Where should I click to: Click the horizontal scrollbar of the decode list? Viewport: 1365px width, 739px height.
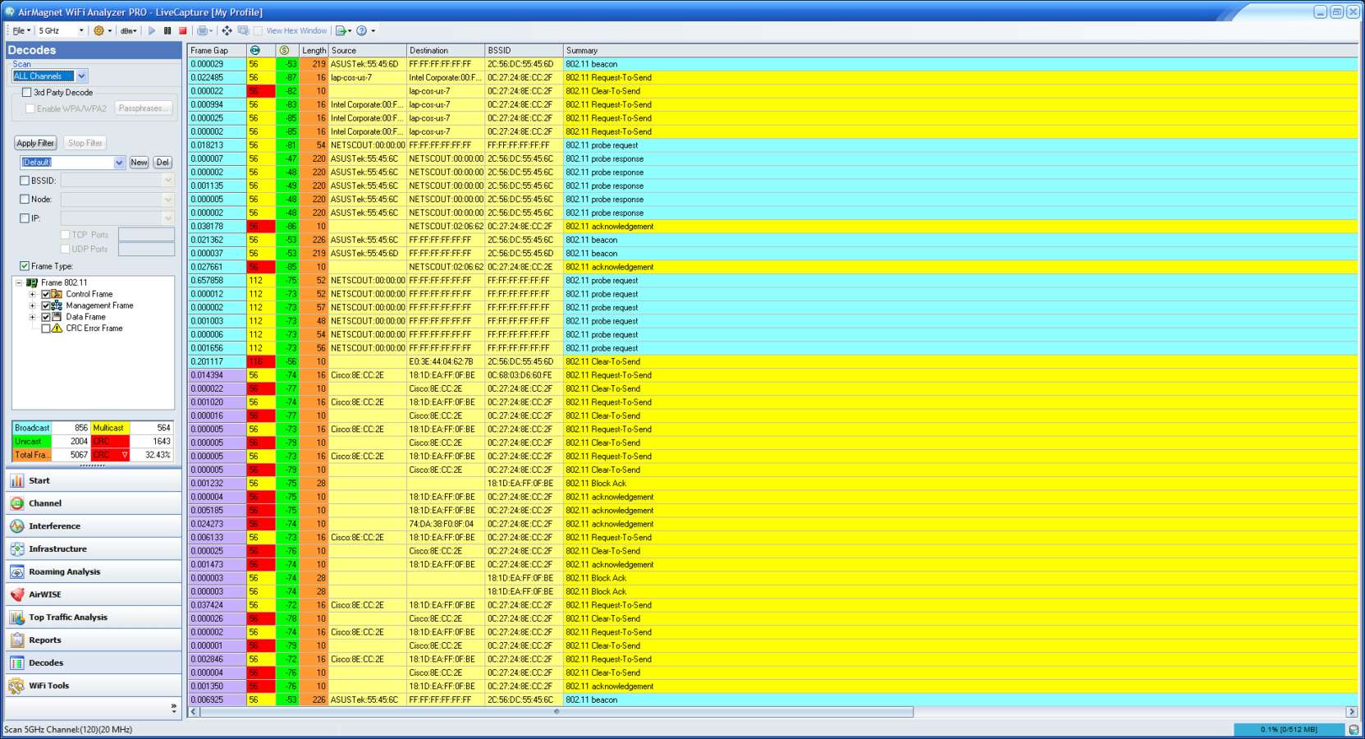pos(557,712)
